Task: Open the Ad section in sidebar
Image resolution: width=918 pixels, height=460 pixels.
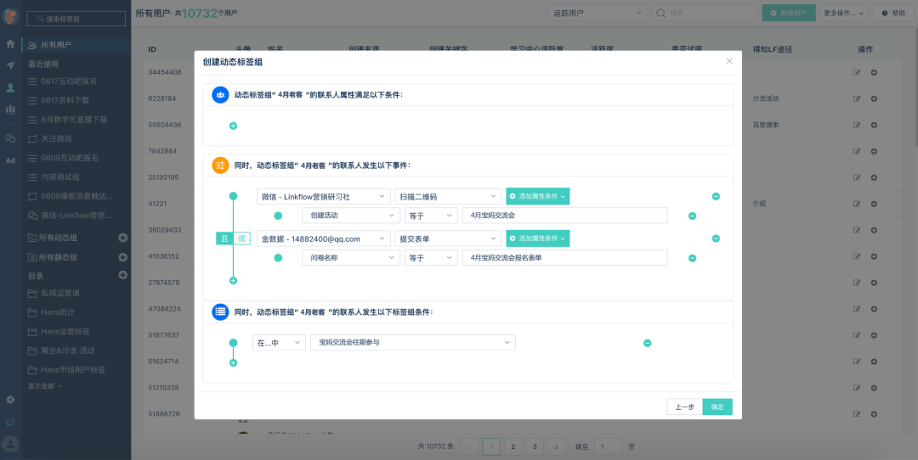Action: (x=10, y=160)
